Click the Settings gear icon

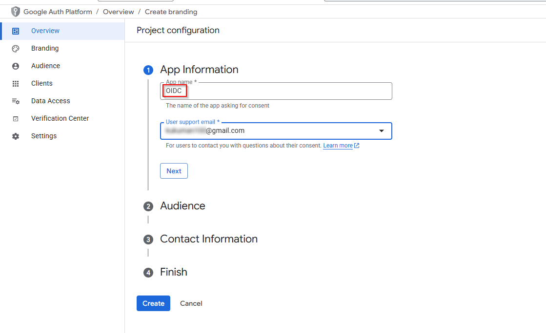[16, 136]
